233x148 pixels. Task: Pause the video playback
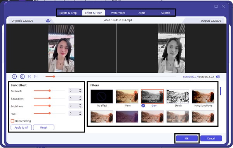click(14, 77)
